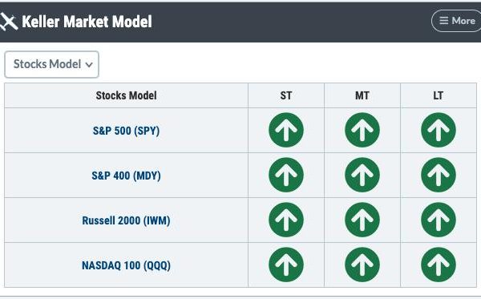Click the Keller Market Model logo icon
The height and width of the screenshot is (299, 481).
9,22
